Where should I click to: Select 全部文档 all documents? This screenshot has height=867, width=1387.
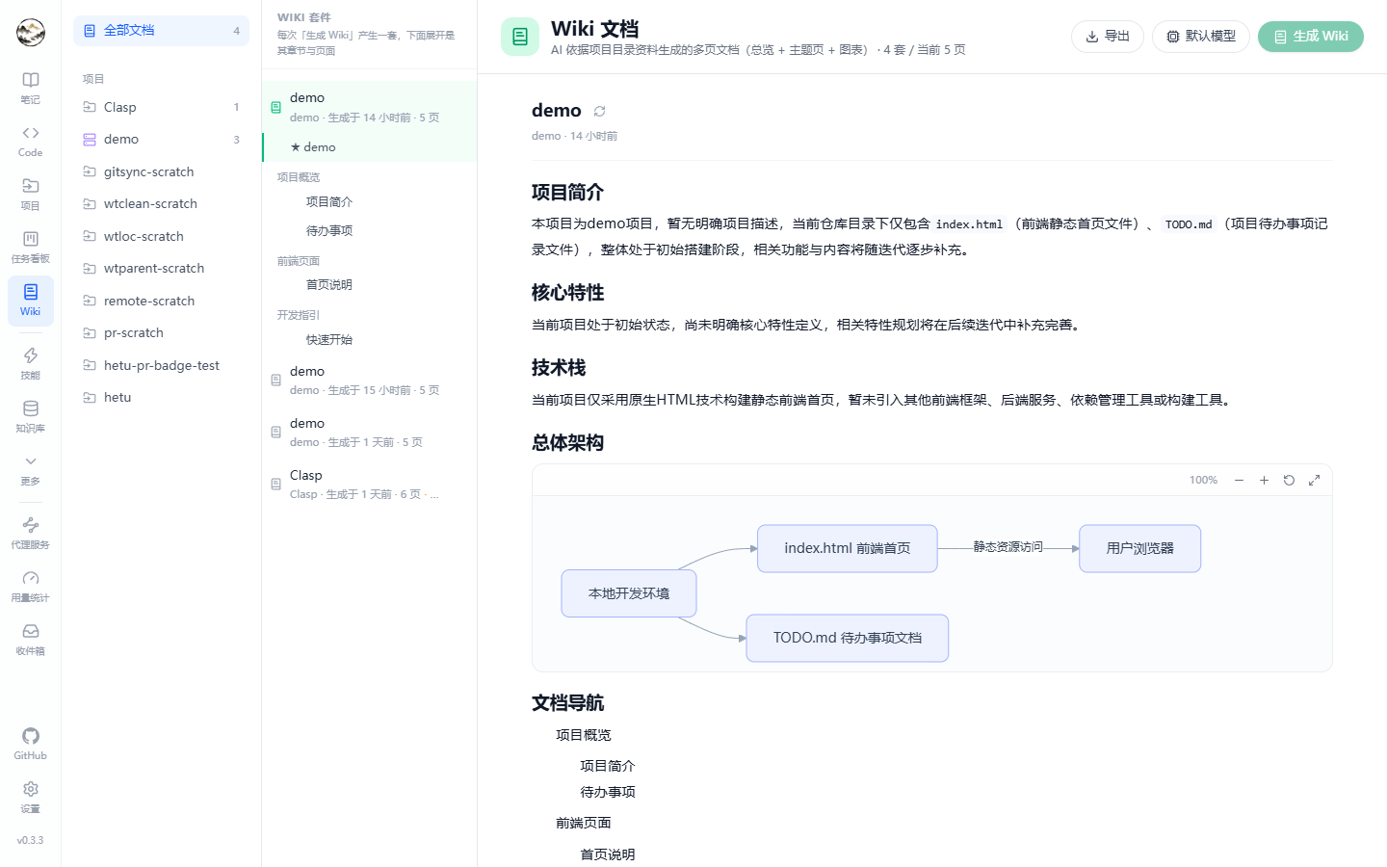161,31
